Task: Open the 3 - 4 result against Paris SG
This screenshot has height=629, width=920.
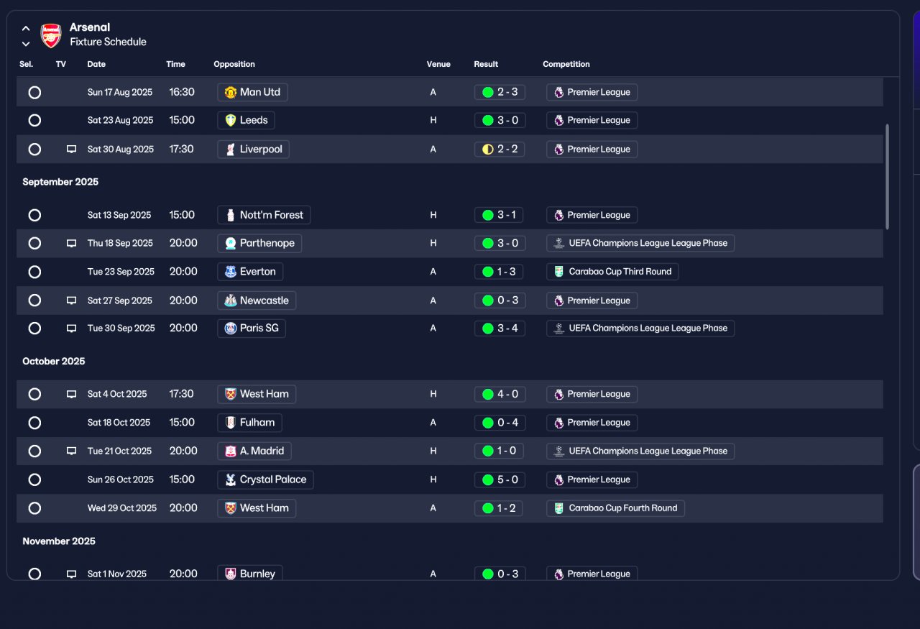Action: [500, 328]
